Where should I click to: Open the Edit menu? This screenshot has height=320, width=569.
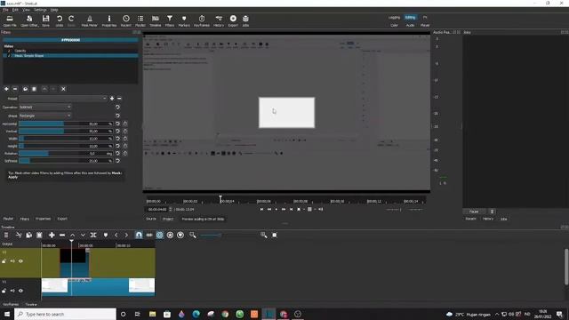[15, 10]
